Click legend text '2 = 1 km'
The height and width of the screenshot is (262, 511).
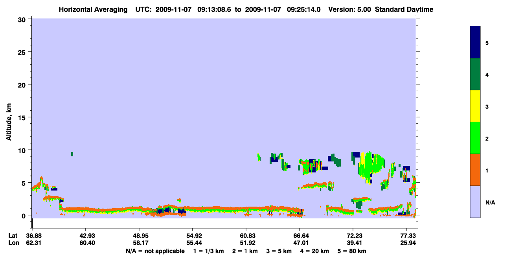click(245, 251)
